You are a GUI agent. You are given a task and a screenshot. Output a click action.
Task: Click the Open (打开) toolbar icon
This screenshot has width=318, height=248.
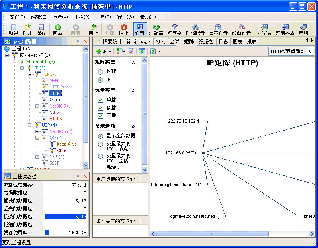click(27, 29)
